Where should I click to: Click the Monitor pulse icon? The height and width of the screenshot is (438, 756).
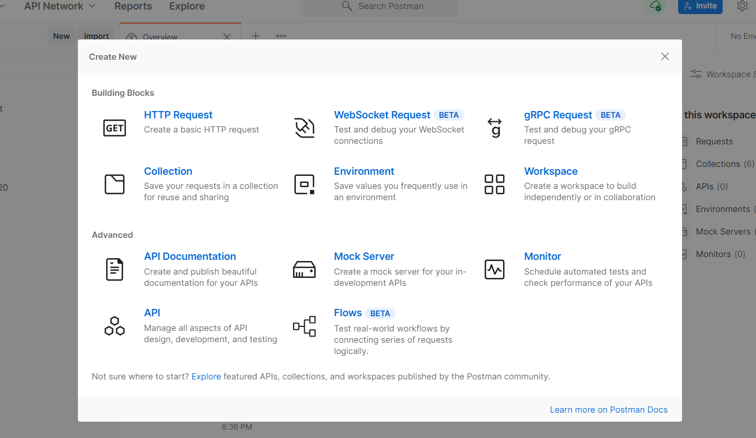[x=495, y=269]
